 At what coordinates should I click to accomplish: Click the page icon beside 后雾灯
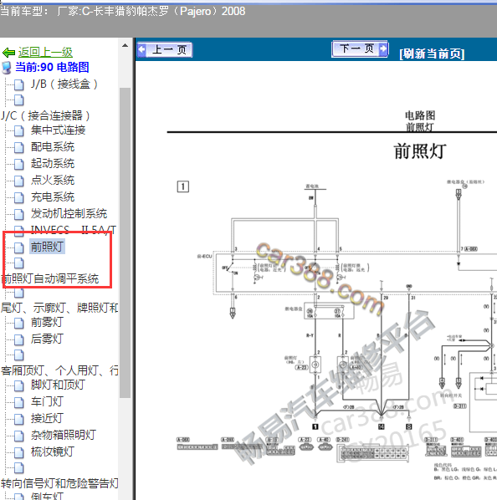(18, 339)
